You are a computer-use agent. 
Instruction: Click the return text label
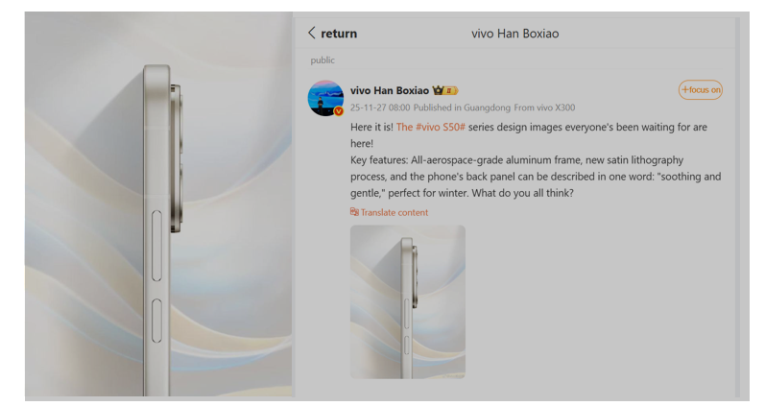tap(339, 34)
